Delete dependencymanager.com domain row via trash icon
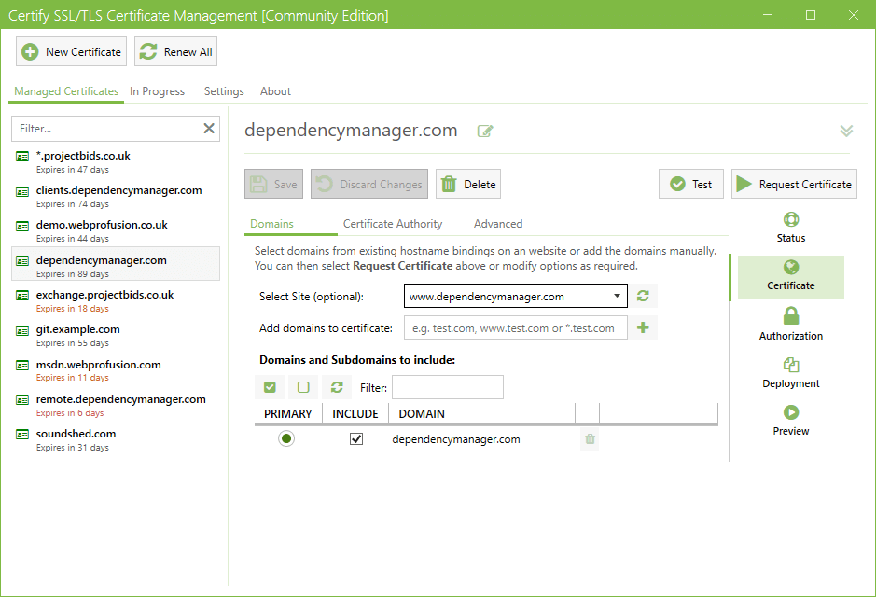 [590, 439]
